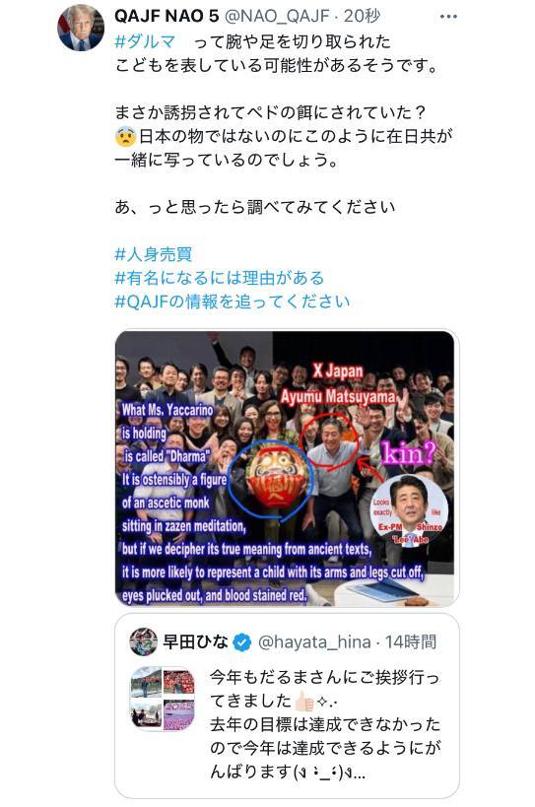Open the #人身売買 hashtag
Image resolution: width=535 pixels, height=807 pixels.
[154, 254]
